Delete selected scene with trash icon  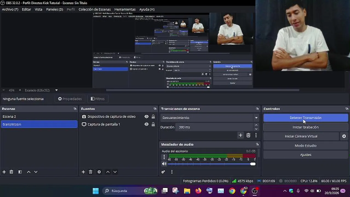(x=11, y=172)
